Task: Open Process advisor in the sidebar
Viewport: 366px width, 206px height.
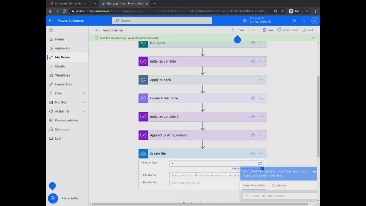Action: pos(67,120)
